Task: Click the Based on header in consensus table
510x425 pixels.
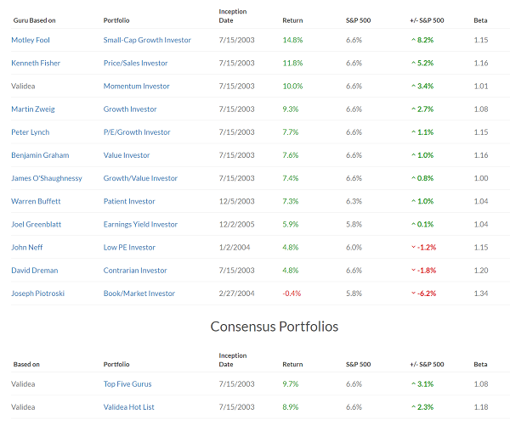Action: pyautogui.click(x=26, y=364)
